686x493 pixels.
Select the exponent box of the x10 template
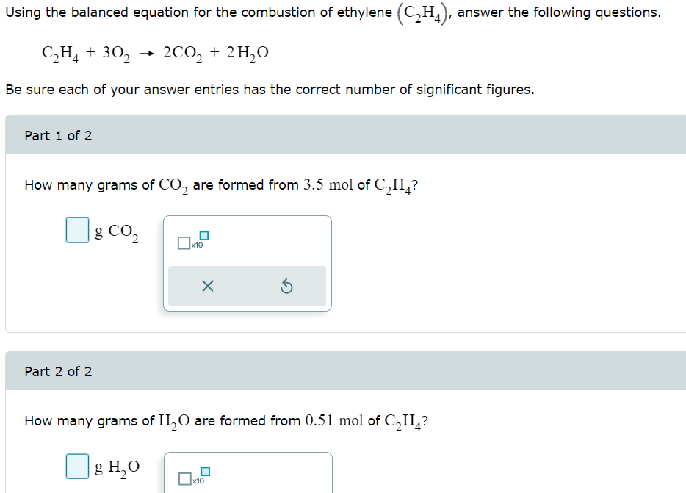[204, 234]
